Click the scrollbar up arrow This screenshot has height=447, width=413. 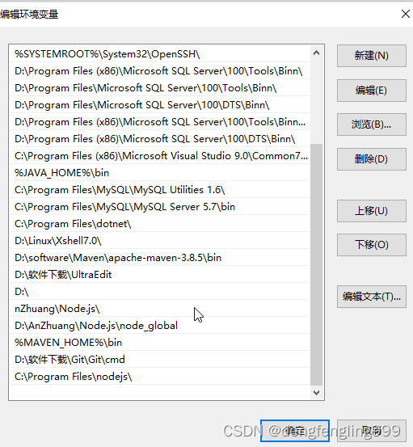click(x=316, y=53)
